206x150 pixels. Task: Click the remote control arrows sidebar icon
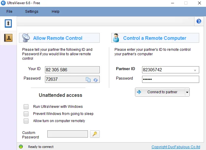[8, 23]
